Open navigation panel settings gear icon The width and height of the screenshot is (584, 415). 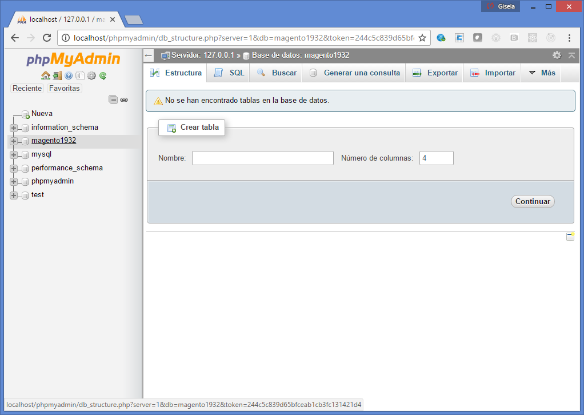point(91,75)
